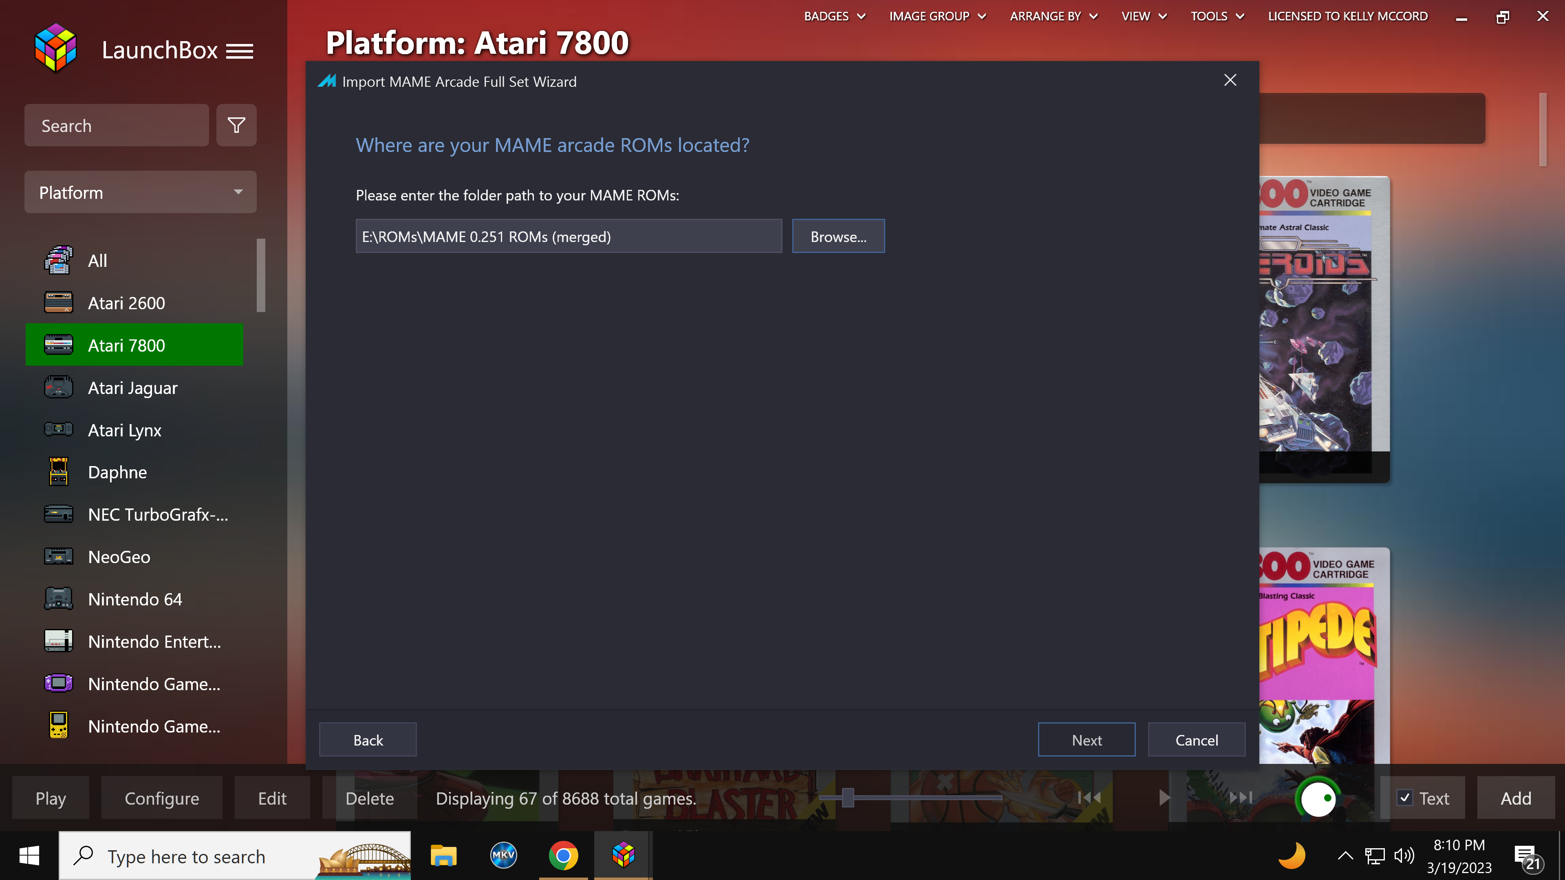Click the image size slider handle
Image resolution: width=1565 pixels, height=880 pixels.
[x=848, y=797]
